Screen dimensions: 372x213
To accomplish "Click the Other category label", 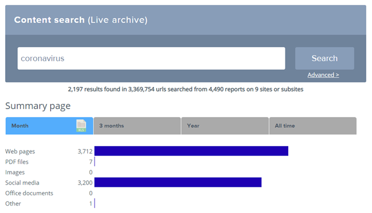I will [x=13, y=203].
